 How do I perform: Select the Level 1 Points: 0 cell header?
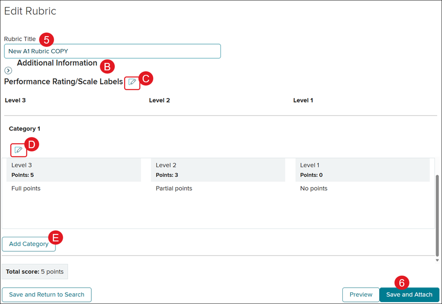(362, 170)
